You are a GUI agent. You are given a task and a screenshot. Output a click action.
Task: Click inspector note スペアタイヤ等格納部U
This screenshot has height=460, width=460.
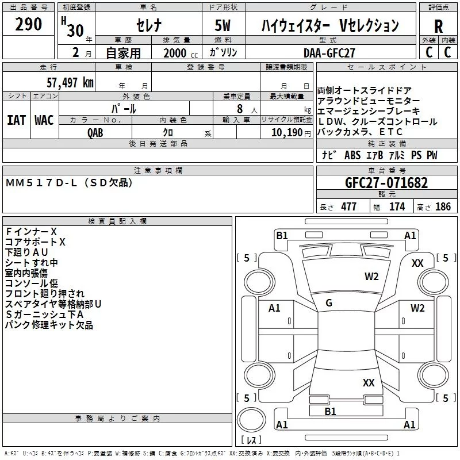tap(53, 304)
